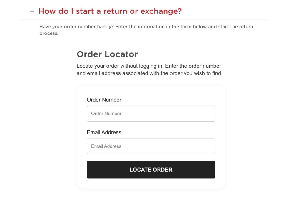
Task: Click the Order Number input field
Action: [151, 113]
